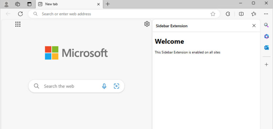This screenshot has width=273, height=129.
Task: Open sidebar Search icon
Action: 266,25
